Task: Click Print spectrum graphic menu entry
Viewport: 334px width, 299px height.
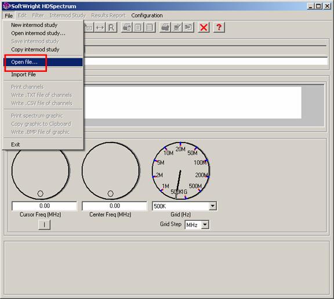Action: click(37, 116)
